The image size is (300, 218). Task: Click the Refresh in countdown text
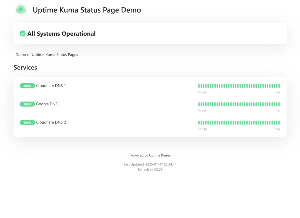[x=150, y=170]
